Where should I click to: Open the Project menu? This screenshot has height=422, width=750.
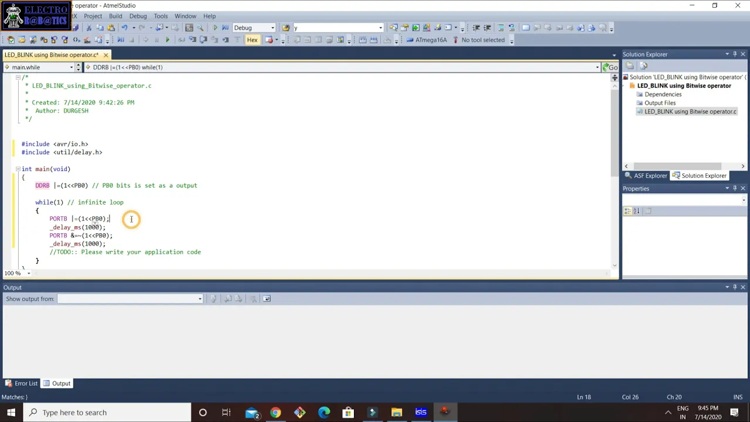pyautogui.click(x=93, y=16)
